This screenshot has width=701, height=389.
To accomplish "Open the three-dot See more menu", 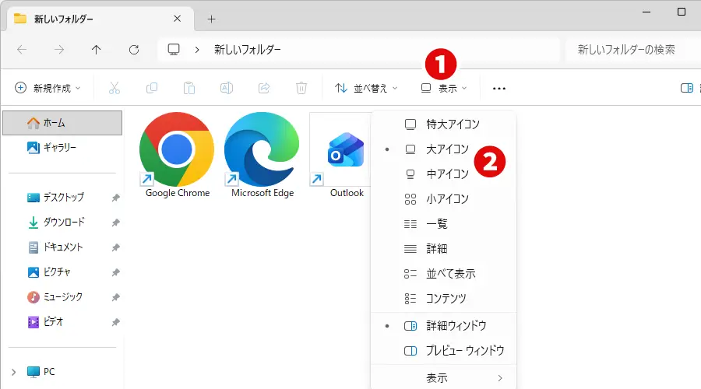I will (x=499, y=89).
